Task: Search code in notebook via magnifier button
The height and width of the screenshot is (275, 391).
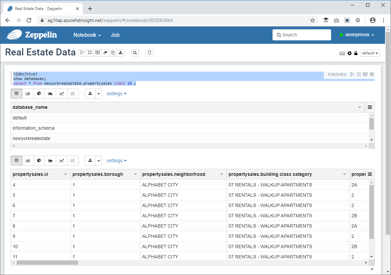Action: coord(135,52)
